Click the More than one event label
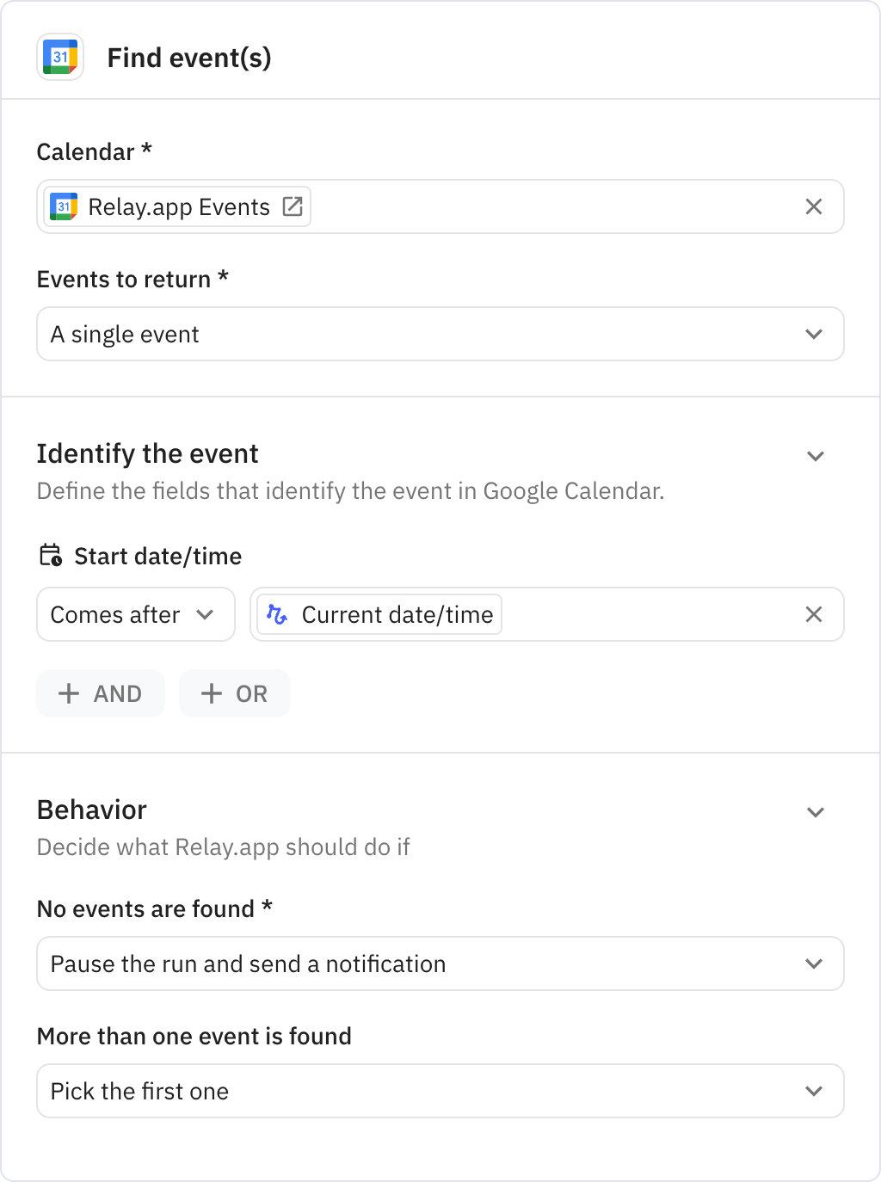This screenshot has height=1182, width=881. pyautogui.click(x=194, y=1036)
